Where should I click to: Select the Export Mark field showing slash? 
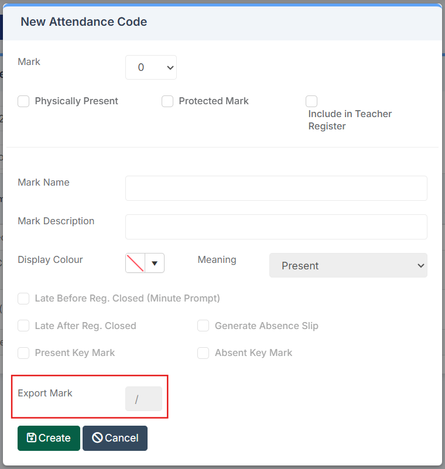143,398
